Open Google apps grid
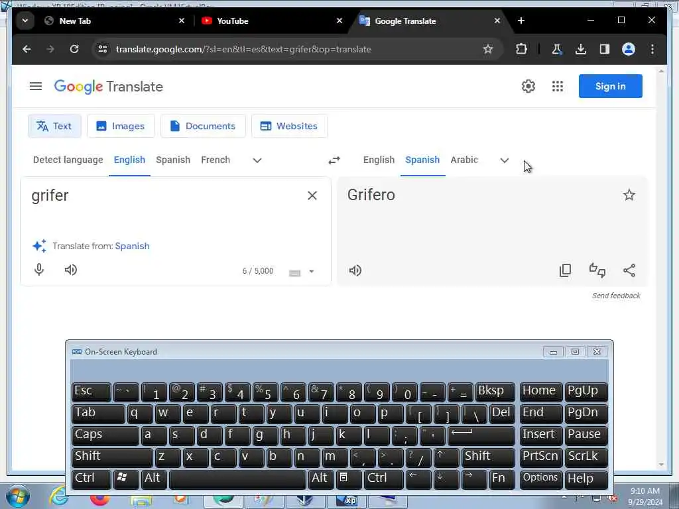This screenshot has height=509, width=679. coord(558,86)
